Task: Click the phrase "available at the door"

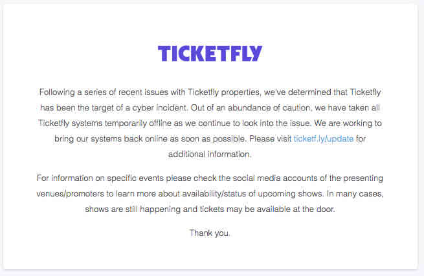Action: 292,209
